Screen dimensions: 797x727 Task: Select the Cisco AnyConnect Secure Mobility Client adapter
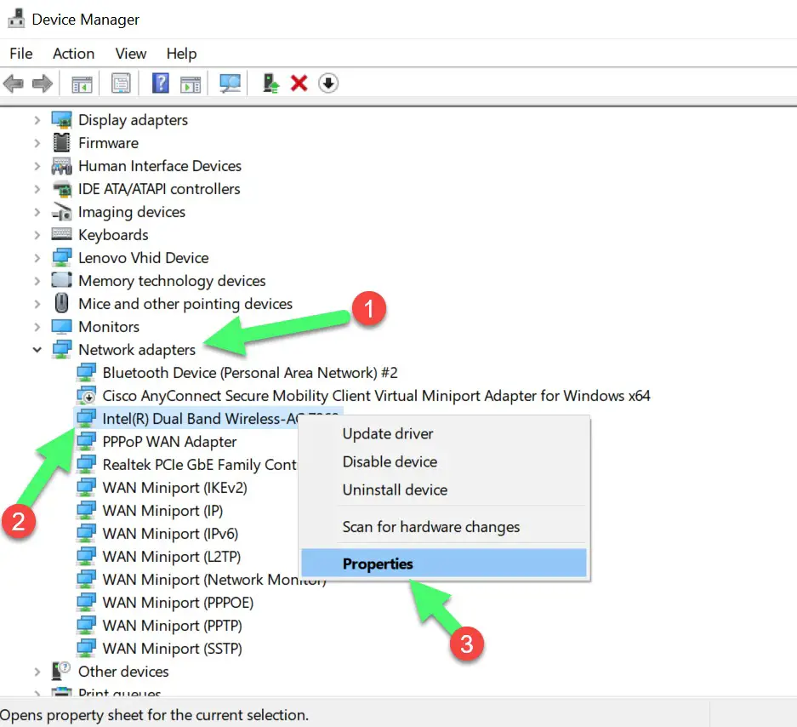click(376, 396)
